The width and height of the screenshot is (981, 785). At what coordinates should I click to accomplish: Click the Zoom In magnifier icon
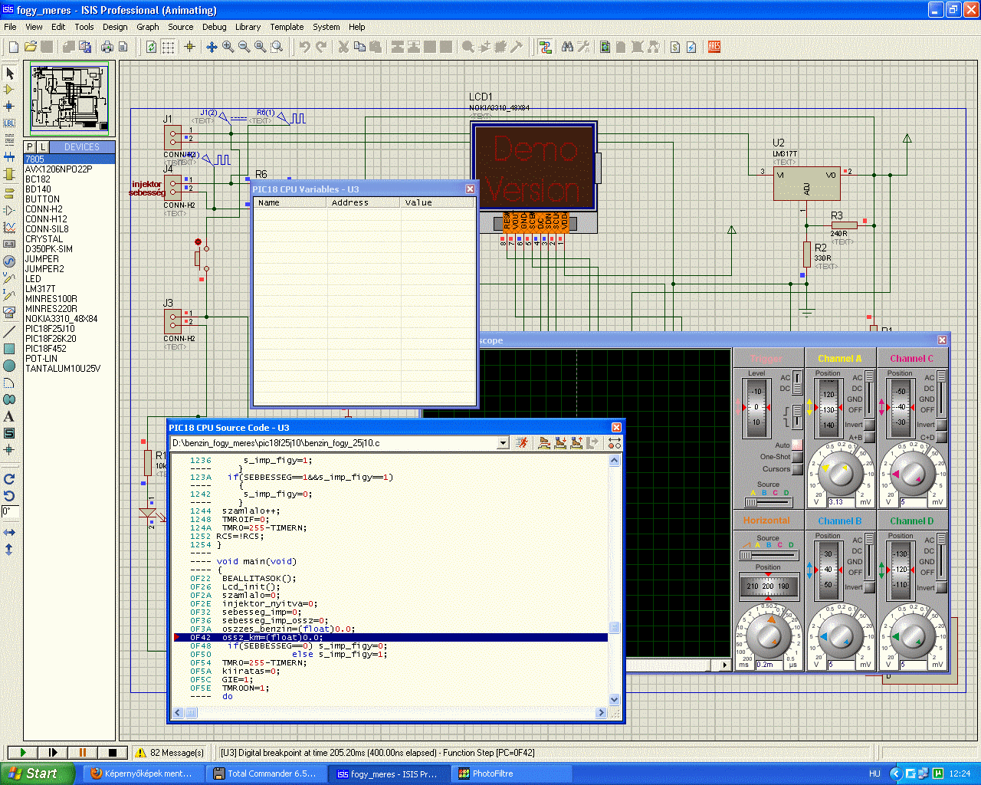228,47
